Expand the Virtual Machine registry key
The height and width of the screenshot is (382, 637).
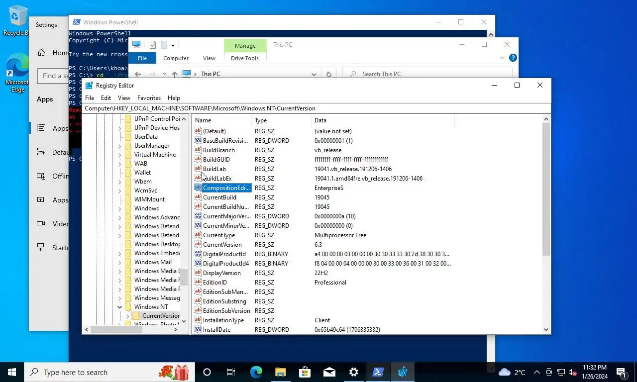click(119, 155)
